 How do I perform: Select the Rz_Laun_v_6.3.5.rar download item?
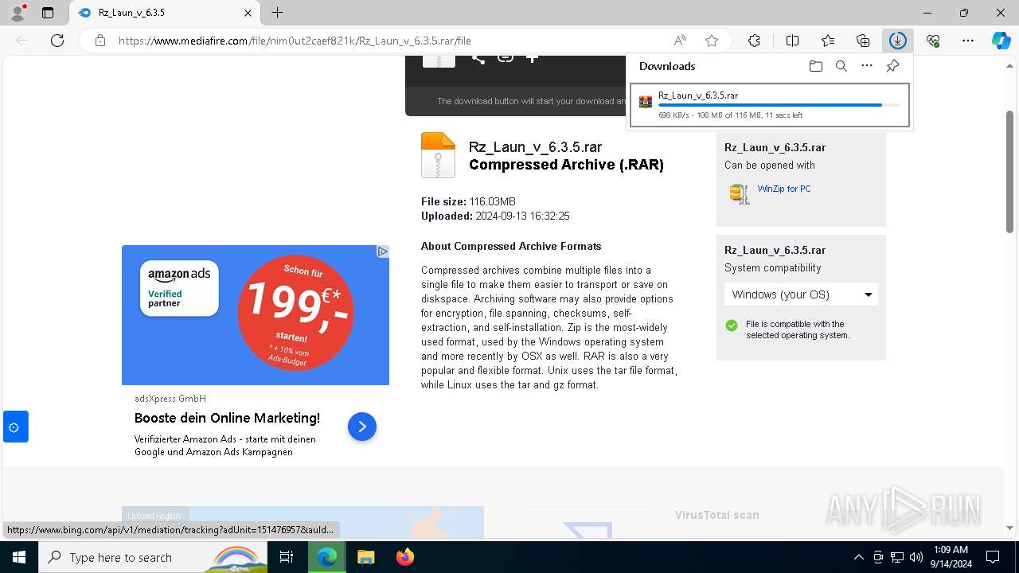click(769, 105)
